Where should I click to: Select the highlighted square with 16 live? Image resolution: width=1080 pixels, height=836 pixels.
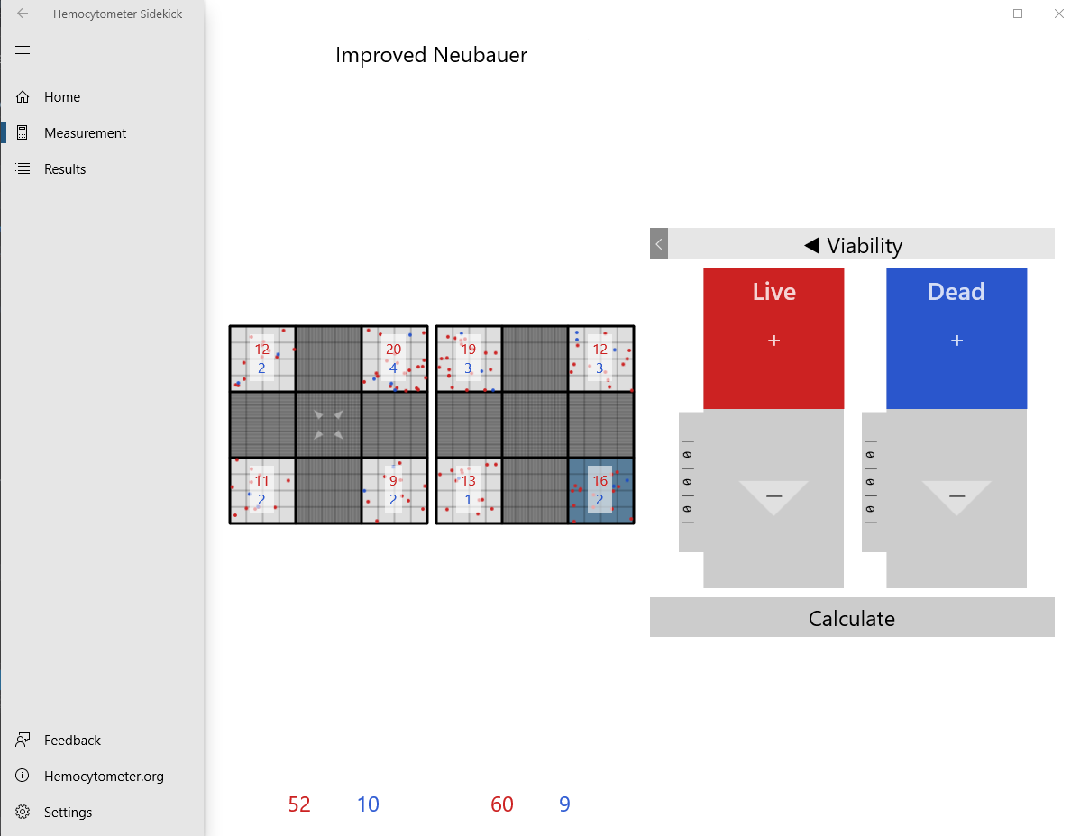point(600,491)
